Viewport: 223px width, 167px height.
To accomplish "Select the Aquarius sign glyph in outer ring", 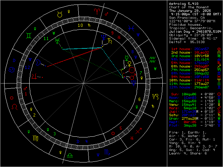I will click(x=153, y=59).
